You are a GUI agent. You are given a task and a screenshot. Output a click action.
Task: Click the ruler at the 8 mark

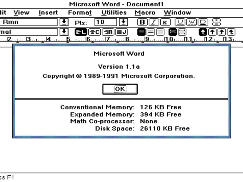[x=127, y=39]
